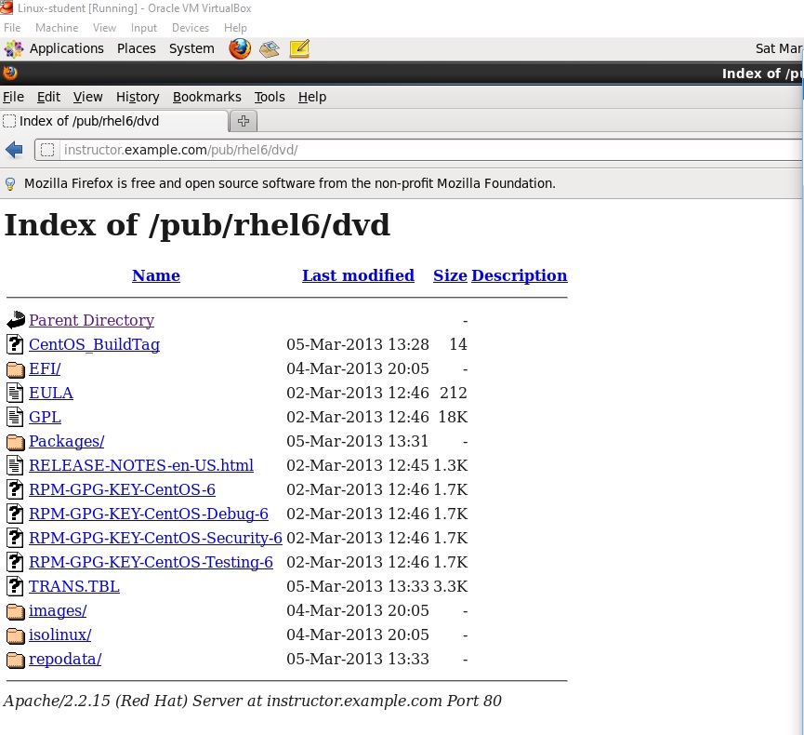This screenshot has width=804, height=735.
Task: Click the document icon beside RELEASE-NOTES-en-US.html
Action: coord(15,465)
